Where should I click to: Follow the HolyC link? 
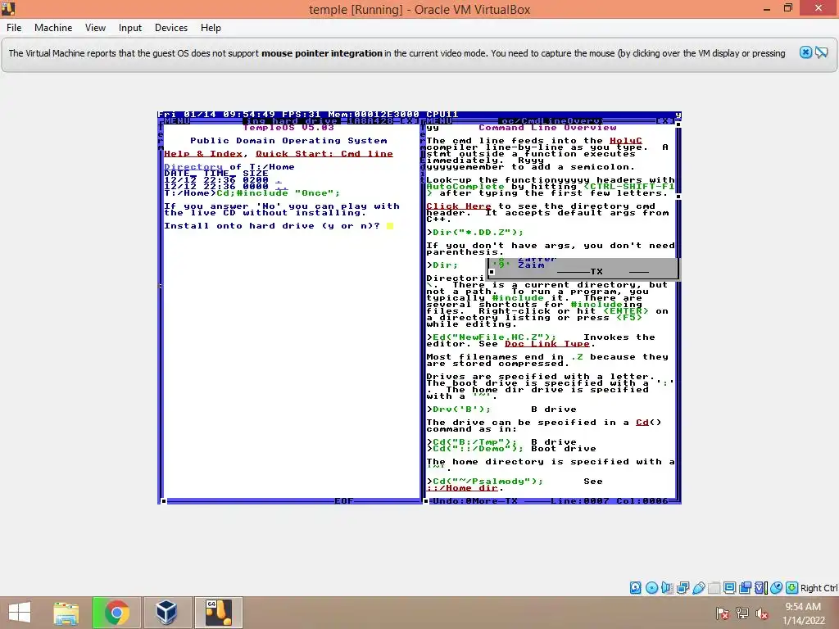tap(625, 141)
